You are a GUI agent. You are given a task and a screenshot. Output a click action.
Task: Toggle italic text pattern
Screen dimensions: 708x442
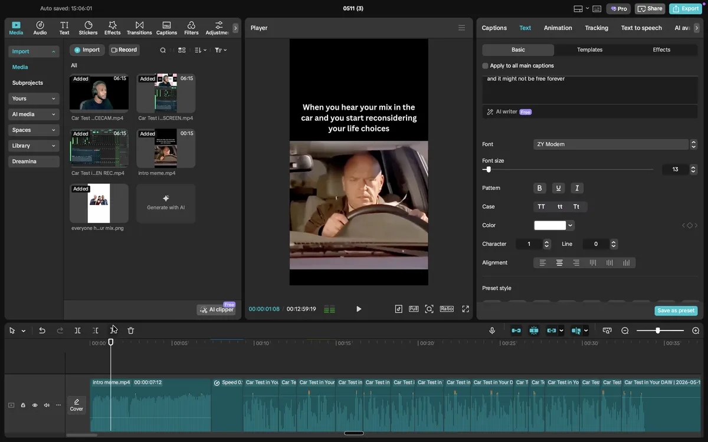click(x=577, y=188)
